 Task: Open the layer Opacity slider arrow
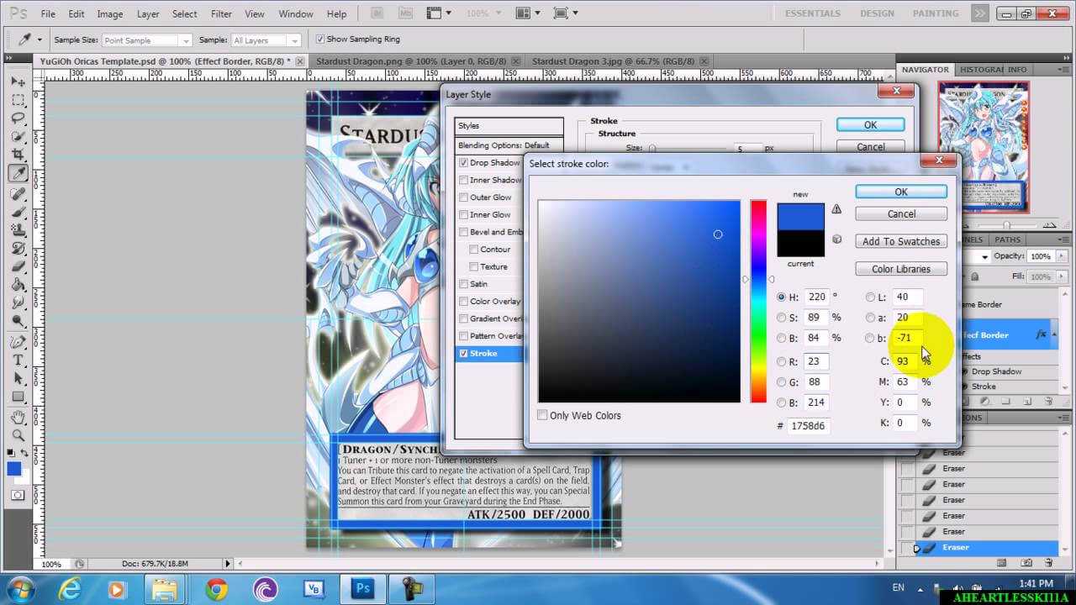1062,255
